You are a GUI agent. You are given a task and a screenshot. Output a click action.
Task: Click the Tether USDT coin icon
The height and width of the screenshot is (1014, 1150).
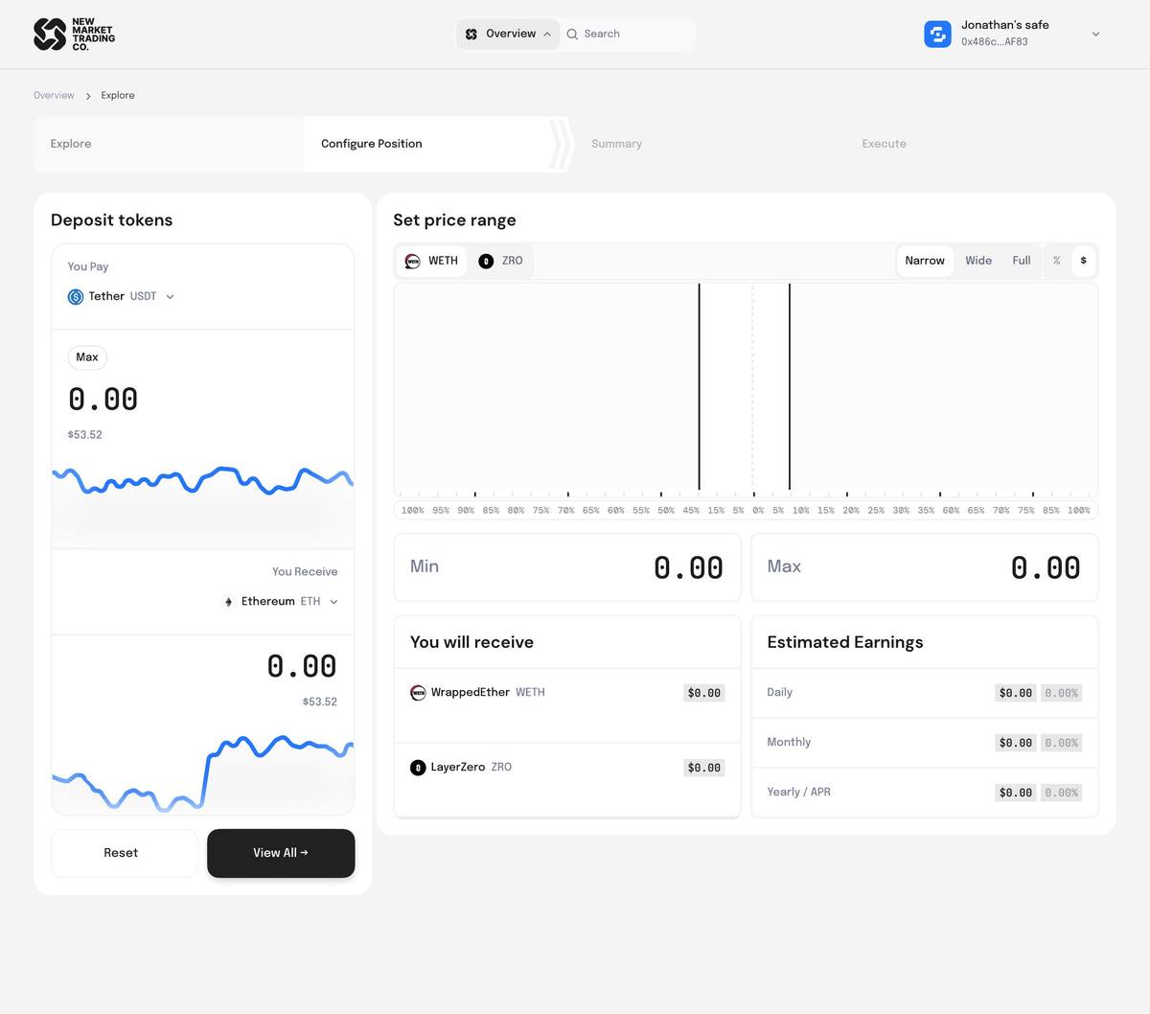coord(76,297)
